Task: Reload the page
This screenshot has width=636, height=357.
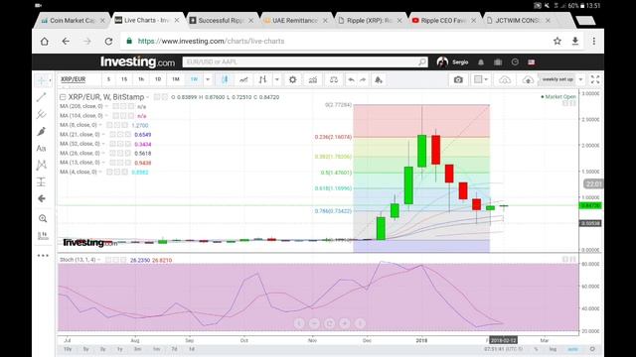Action: click(108, 41)
